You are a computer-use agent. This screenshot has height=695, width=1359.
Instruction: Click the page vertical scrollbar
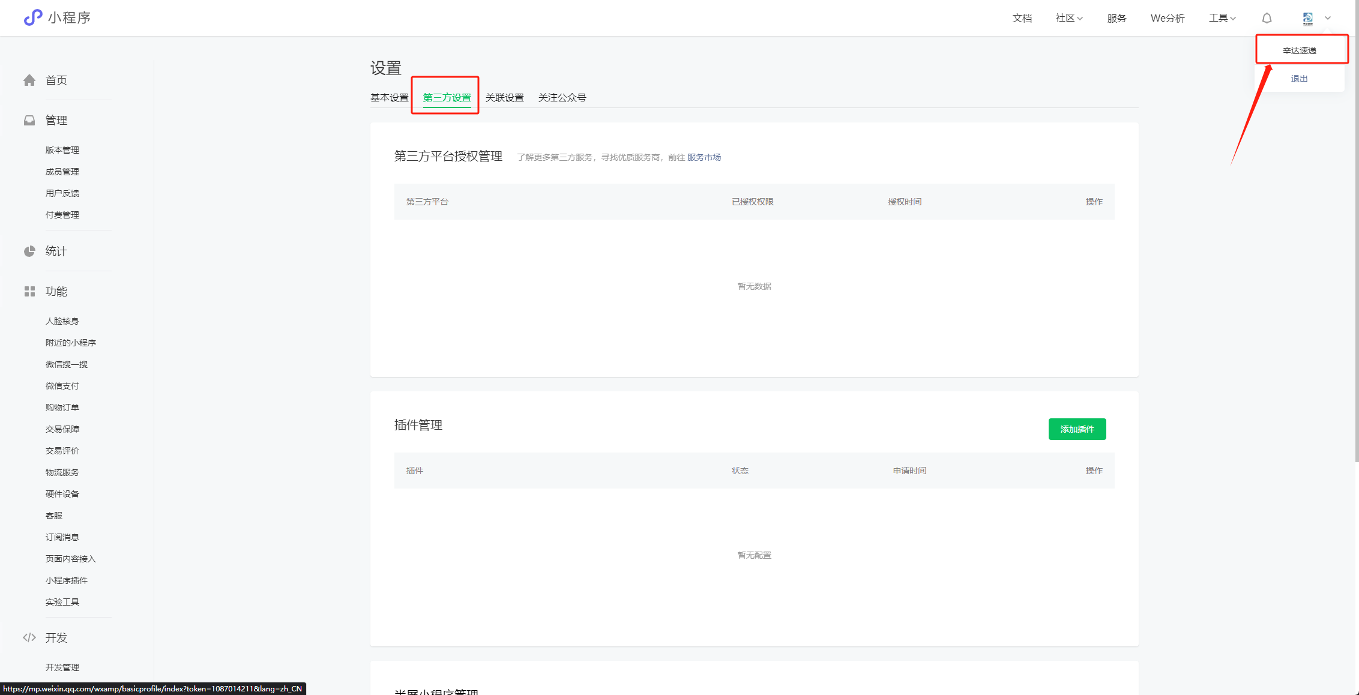point(1356,240)
